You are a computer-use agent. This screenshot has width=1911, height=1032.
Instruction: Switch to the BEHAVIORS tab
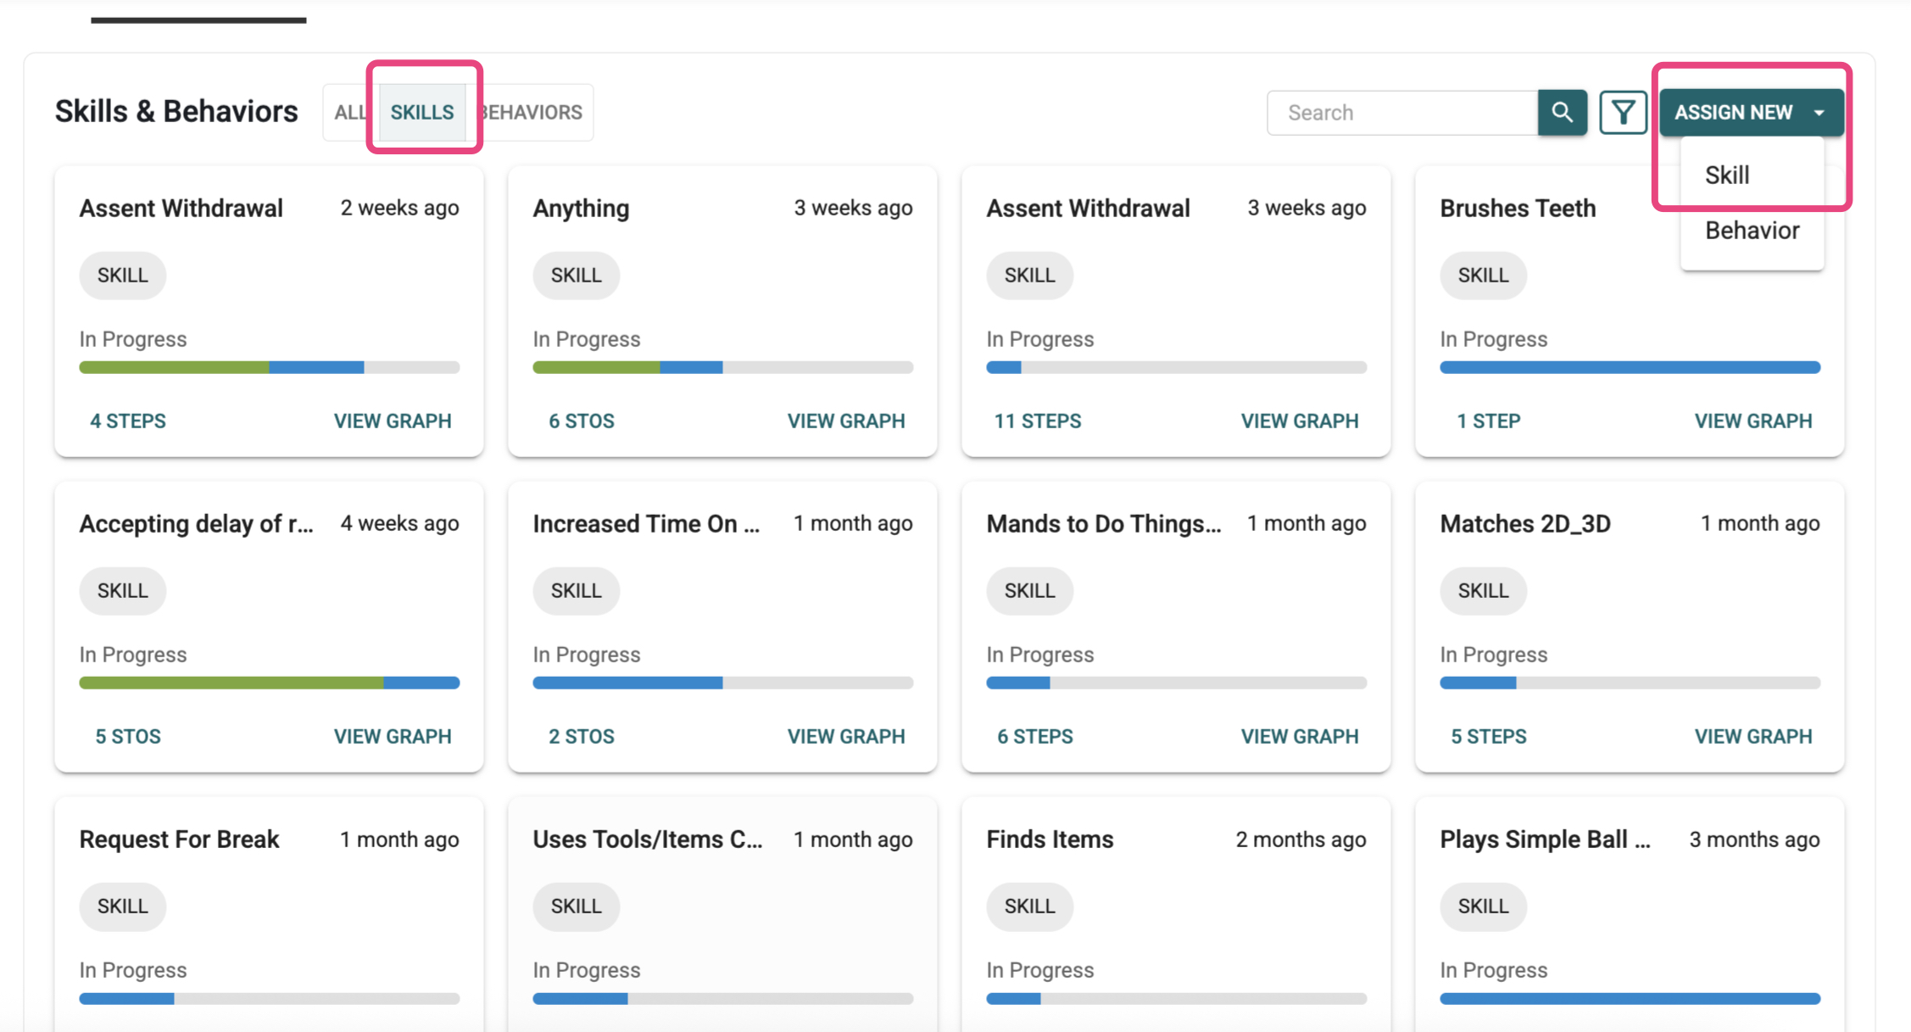532,112
